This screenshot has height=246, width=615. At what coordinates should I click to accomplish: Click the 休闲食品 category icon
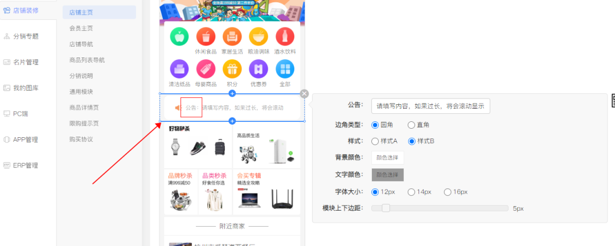(206, 37)
